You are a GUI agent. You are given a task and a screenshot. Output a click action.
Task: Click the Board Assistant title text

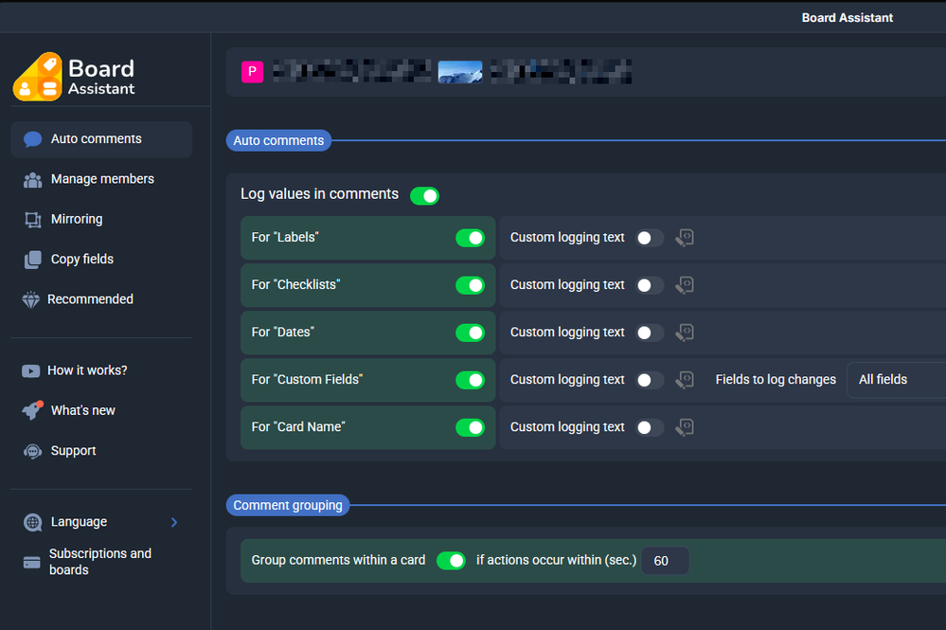848,18
